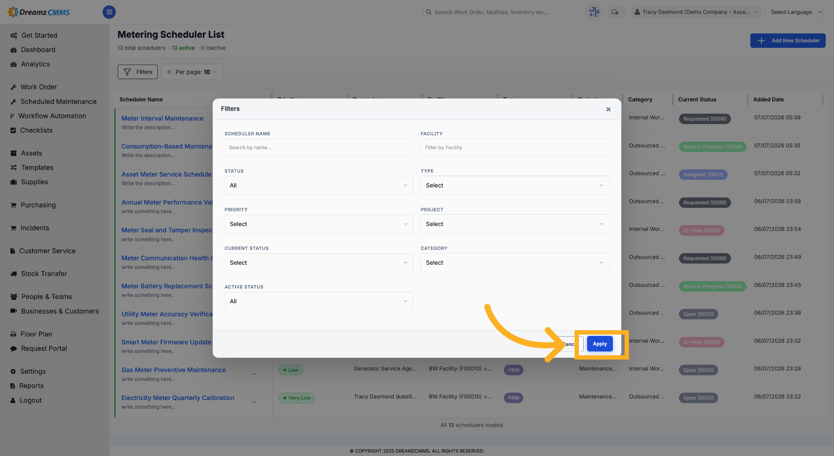Click the Floor Plan icon
Image resolution: width=834 pixels, height=456 pixels.
(13, 334)
